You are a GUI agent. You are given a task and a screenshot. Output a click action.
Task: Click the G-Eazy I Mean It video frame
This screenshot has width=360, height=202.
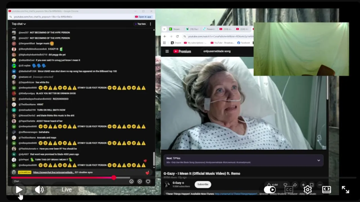coord(244,103)
